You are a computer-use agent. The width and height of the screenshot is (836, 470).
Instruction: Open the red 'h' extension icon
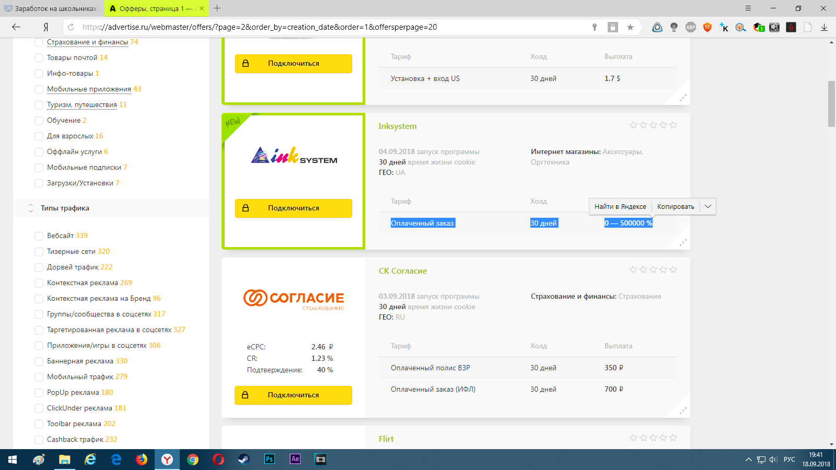coord(791,27)
